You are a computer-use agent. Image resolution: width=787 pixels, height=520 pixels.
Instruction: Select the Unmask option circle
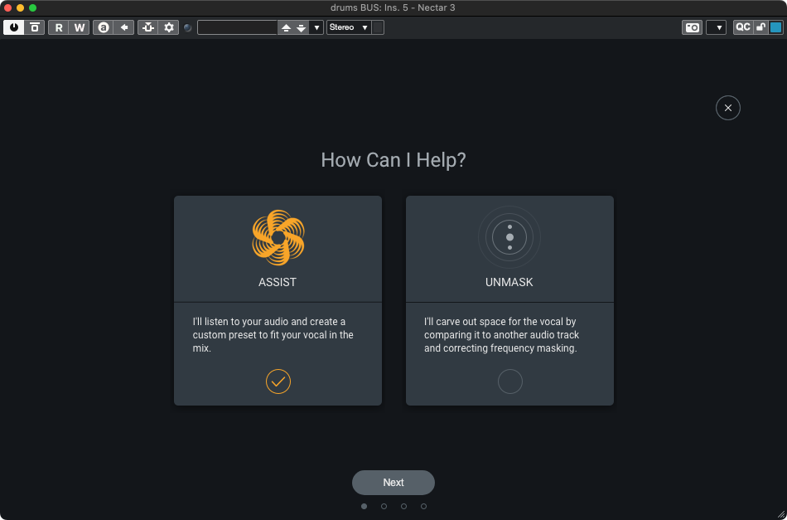(x=510, y=381)
